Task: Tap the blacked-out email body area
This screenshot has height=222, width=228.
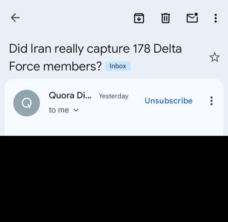Action: click(x=114, y=179)
